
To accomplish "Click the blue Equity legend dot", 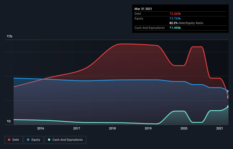I will pos(28,140).
